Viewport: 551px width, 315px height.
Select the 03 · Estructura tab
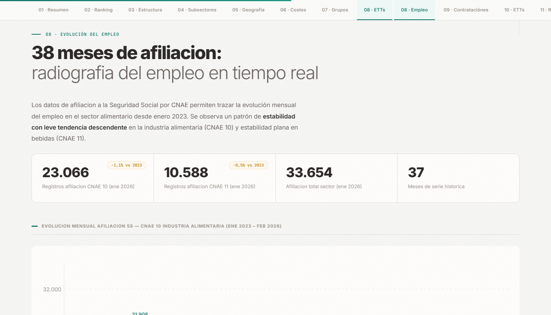click(145, 10)
